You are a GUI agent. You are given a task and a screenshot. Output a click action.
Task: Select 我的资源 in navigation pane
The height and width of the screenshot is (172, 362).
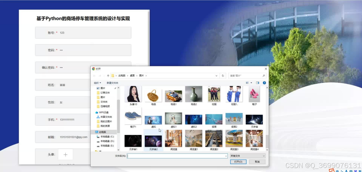(105, 126)
